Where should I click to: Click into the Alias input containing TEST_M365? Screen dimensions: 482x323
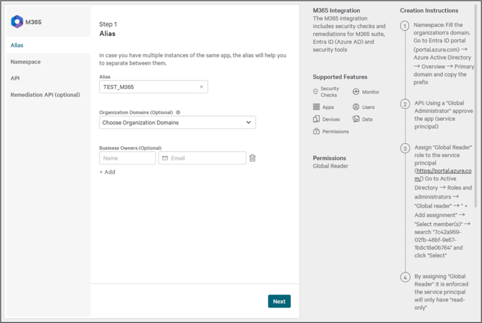click(x=154, y=87)
